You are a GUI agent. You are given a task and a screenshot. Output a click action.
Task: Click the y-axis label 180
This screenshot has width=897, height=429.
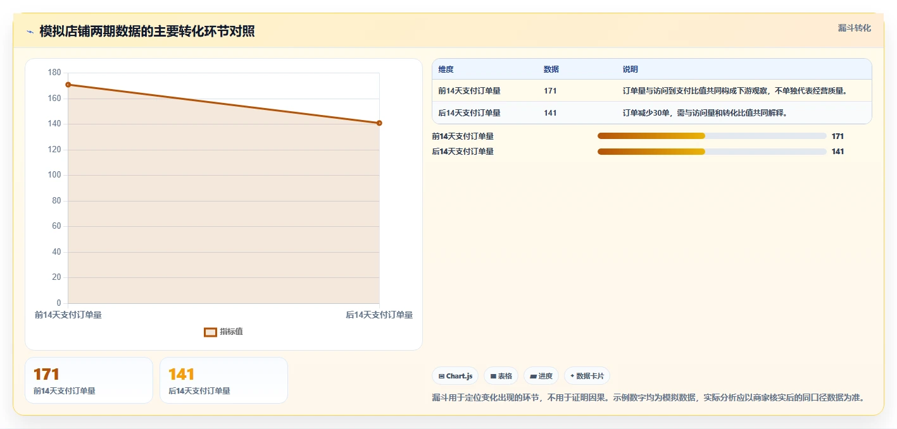pyautogui.click(x=54, y=73)
